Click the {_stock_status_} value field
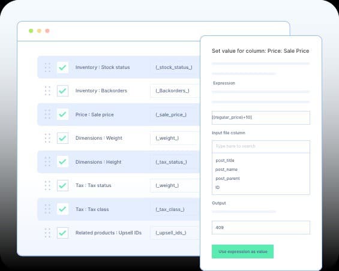 pos(175,67)
